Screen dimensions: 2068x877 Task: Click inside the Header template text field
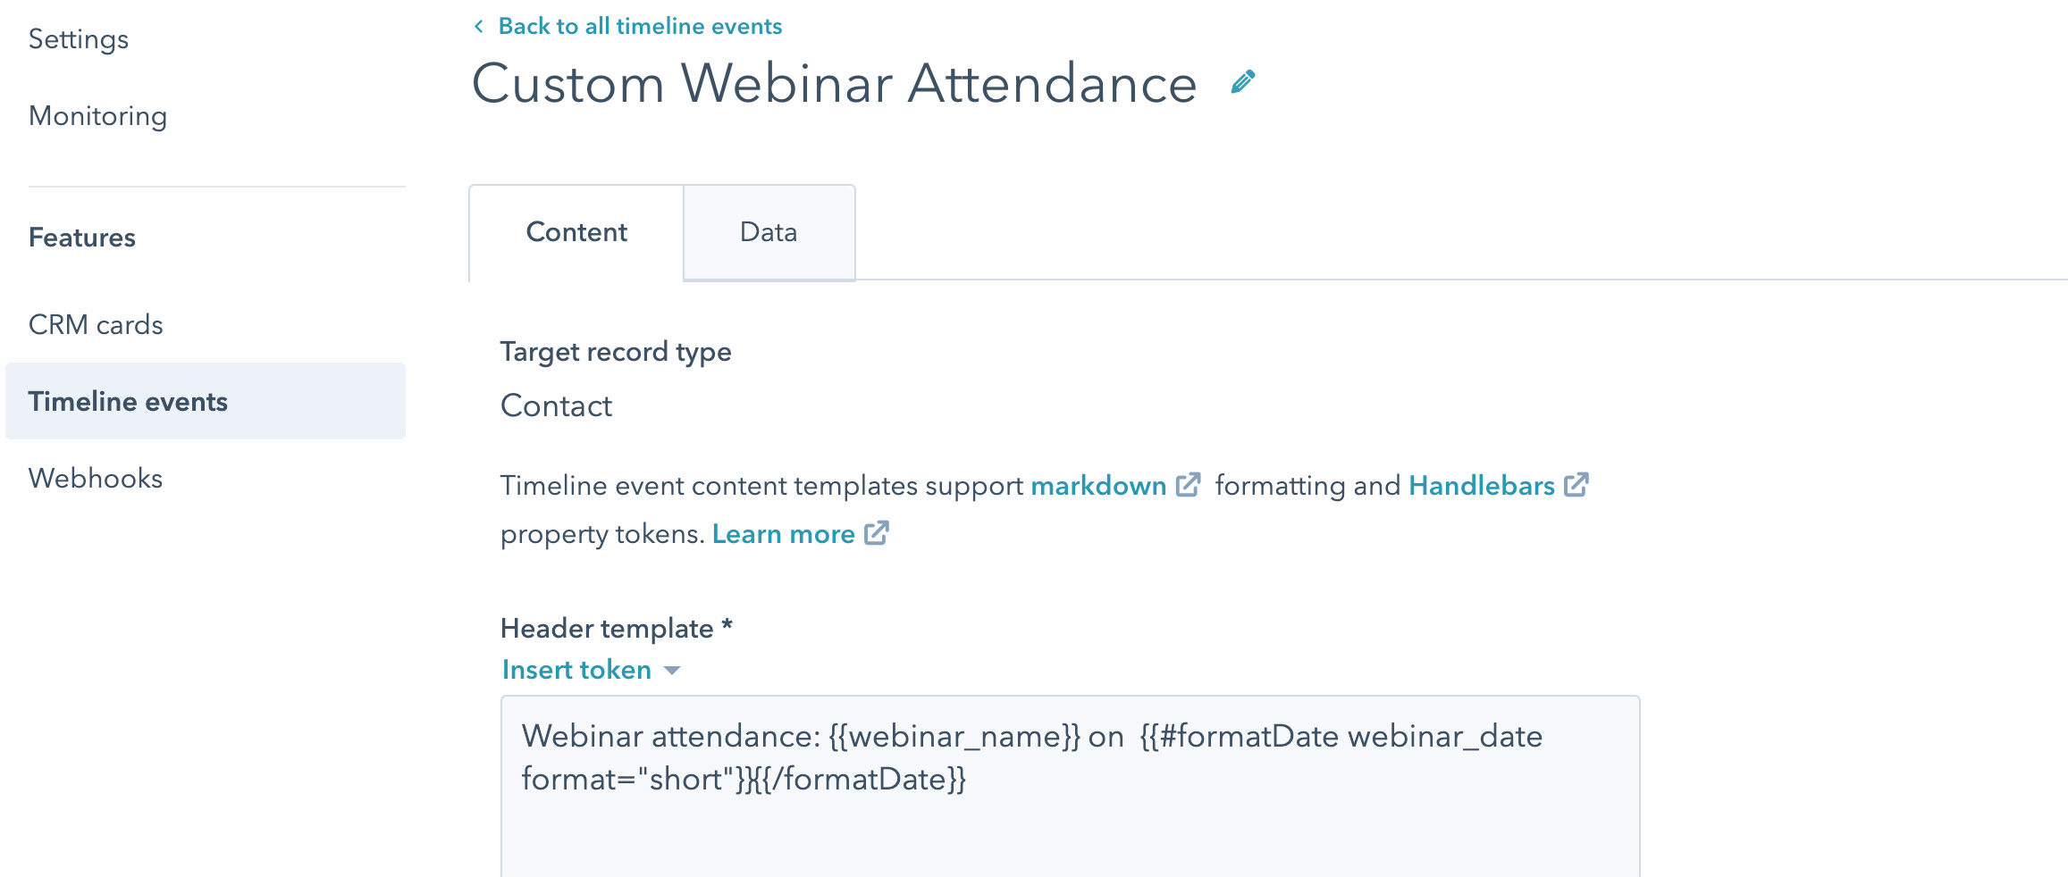pos(1071,786)
